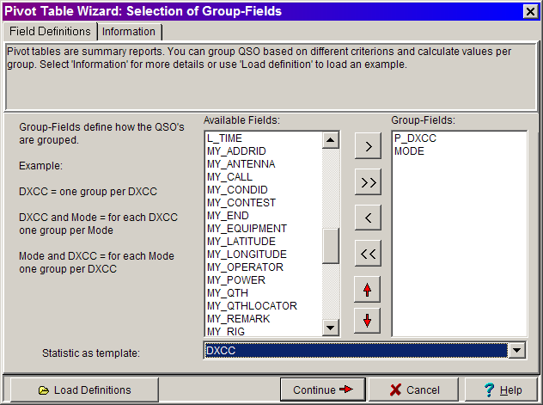Move group-field up with red up arrow
This screenshot has width=543, height=405.
pyautogui.click(x=367, y=289)
